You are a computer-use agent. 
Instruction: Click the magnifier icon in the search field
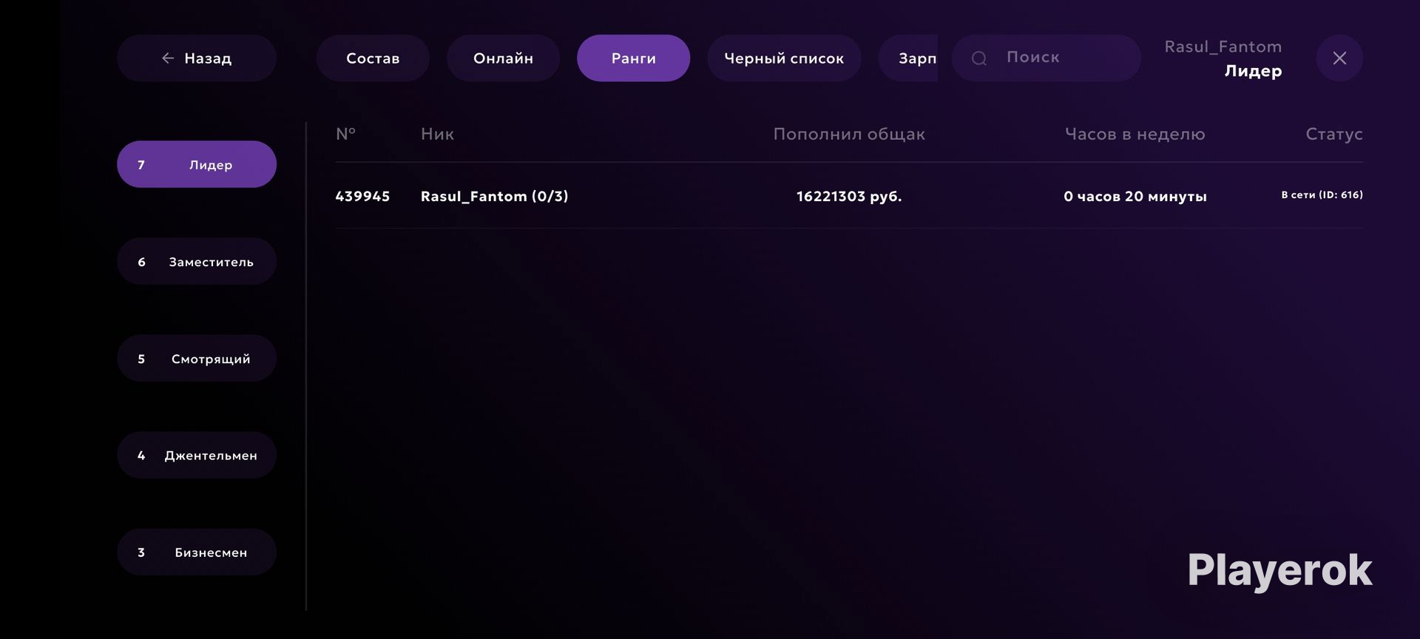coord(979,58)
